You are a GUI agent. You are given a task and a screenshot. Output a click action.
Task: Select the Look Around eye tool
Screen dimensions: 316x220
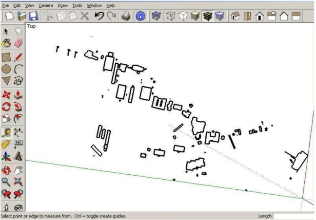19,207
